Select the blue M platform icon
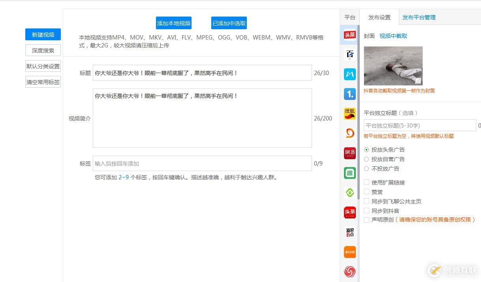481x282 pixels. [x=349, y=74]
